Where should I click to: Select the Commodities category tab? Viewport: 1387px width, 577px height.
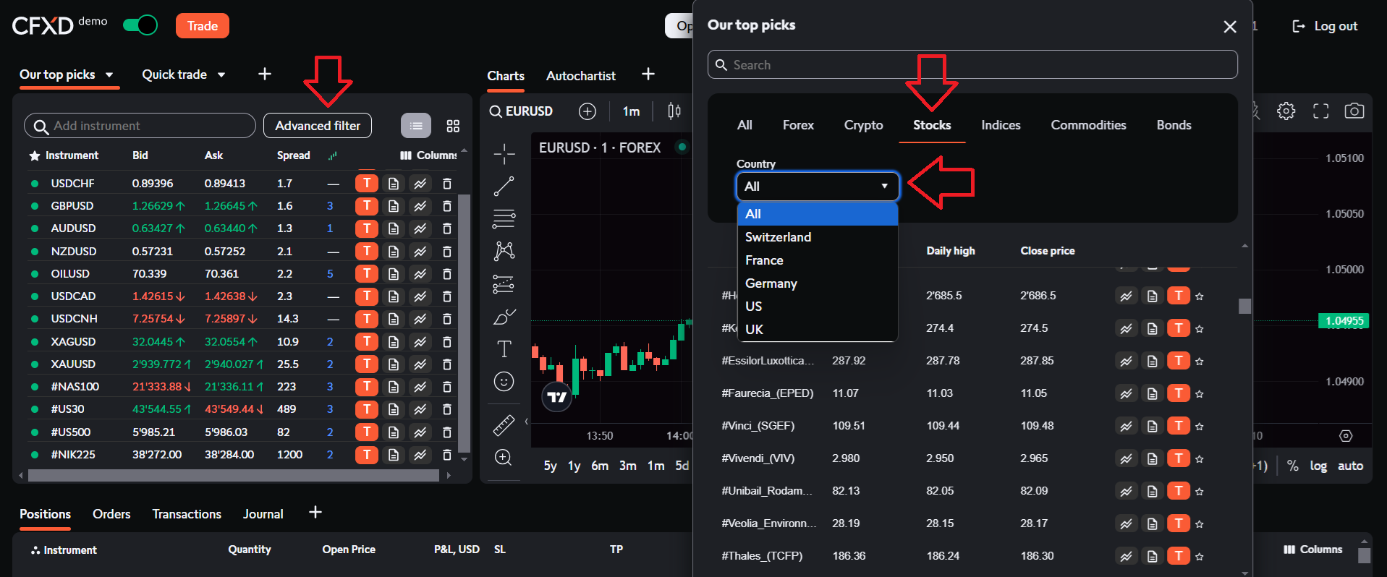pos(1088,125)
